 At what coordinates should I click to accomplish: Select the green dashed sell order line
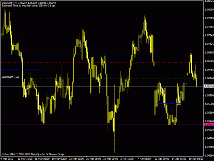click(x=102, y=79)
